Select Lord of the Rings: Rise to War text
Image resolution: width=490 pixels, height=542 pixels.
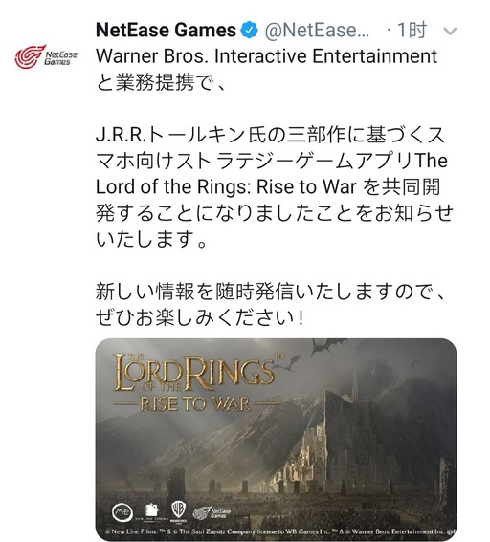[x=226, y=187]
